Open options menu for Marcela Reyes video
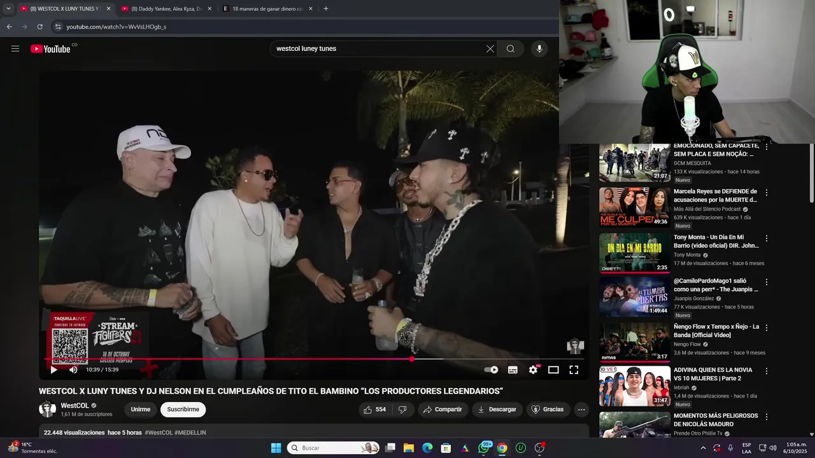Image resolution: width=815 pixels, height=458 pixels. (767, 193)
